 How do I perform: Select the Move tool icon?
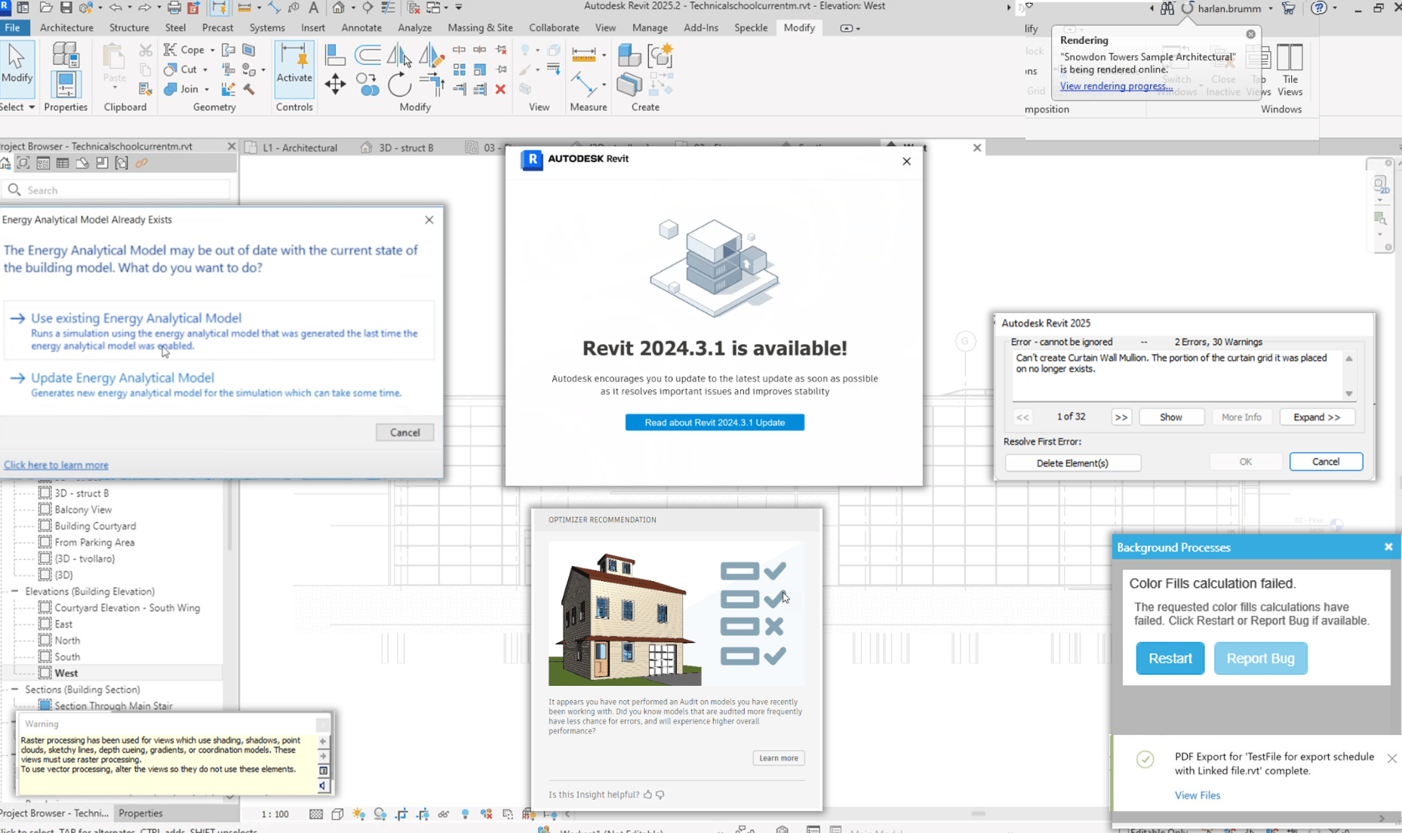point(335,84)
